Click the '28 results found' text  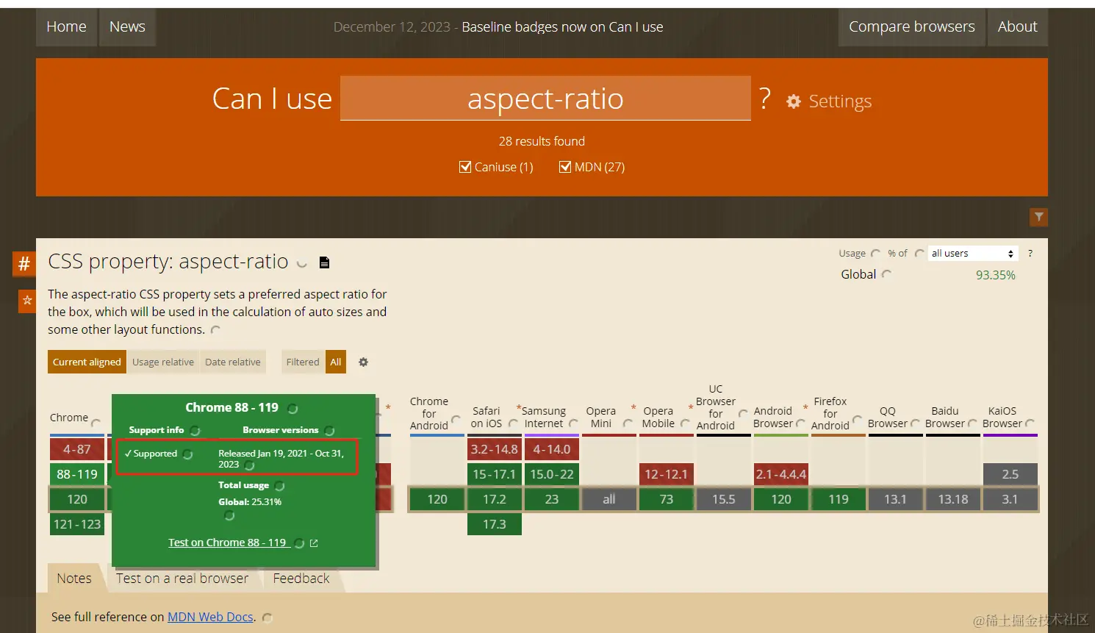tap(542, 141)
